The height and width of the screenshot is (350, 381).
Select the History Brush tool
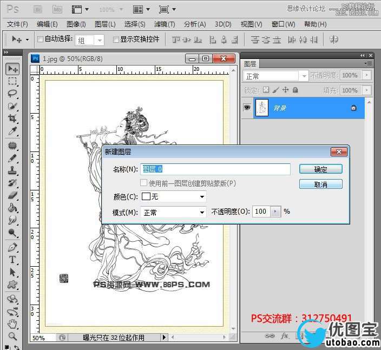12,183
